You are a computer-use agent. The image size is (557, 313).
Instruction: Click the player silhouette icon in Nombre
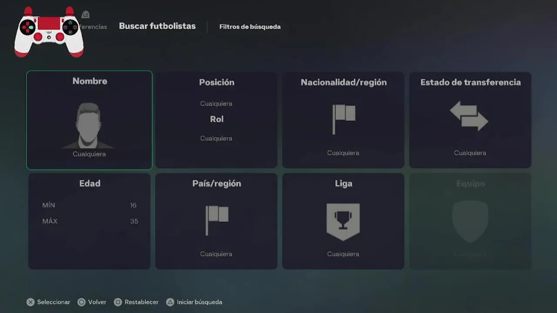(89, 126)
